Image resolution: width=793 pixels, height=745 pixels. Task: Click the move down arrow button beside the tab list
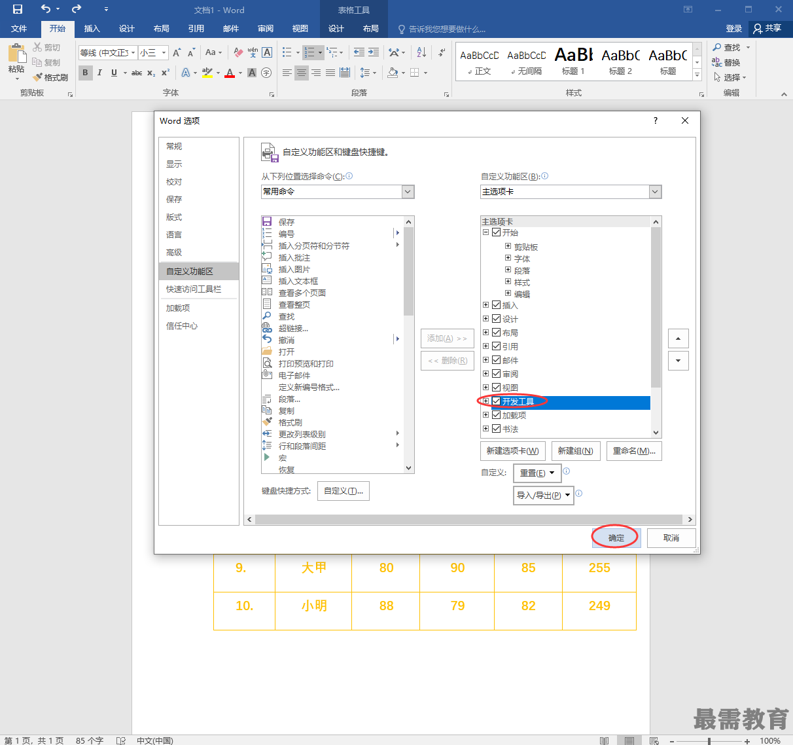(678, 360)
